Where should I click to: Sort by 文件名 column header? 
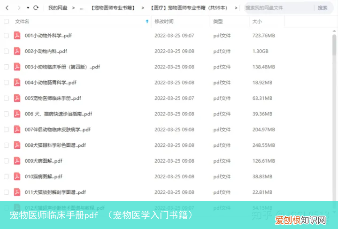tap(22, 22)
